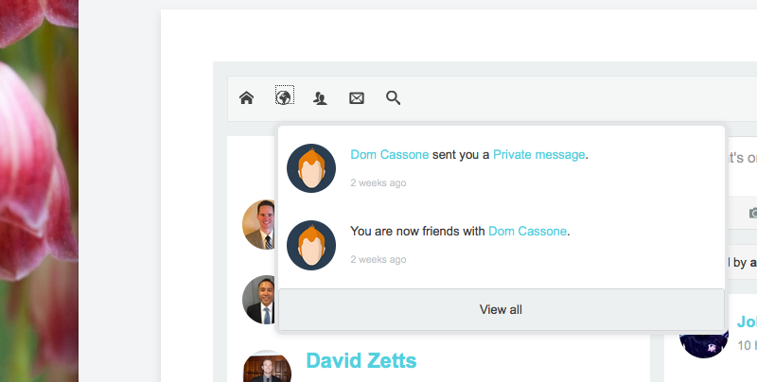Image resolution: width=757 pixels, height=382 pixels.
Task: Click avatar beside private message notification
Action: click(x=311, y=168)
